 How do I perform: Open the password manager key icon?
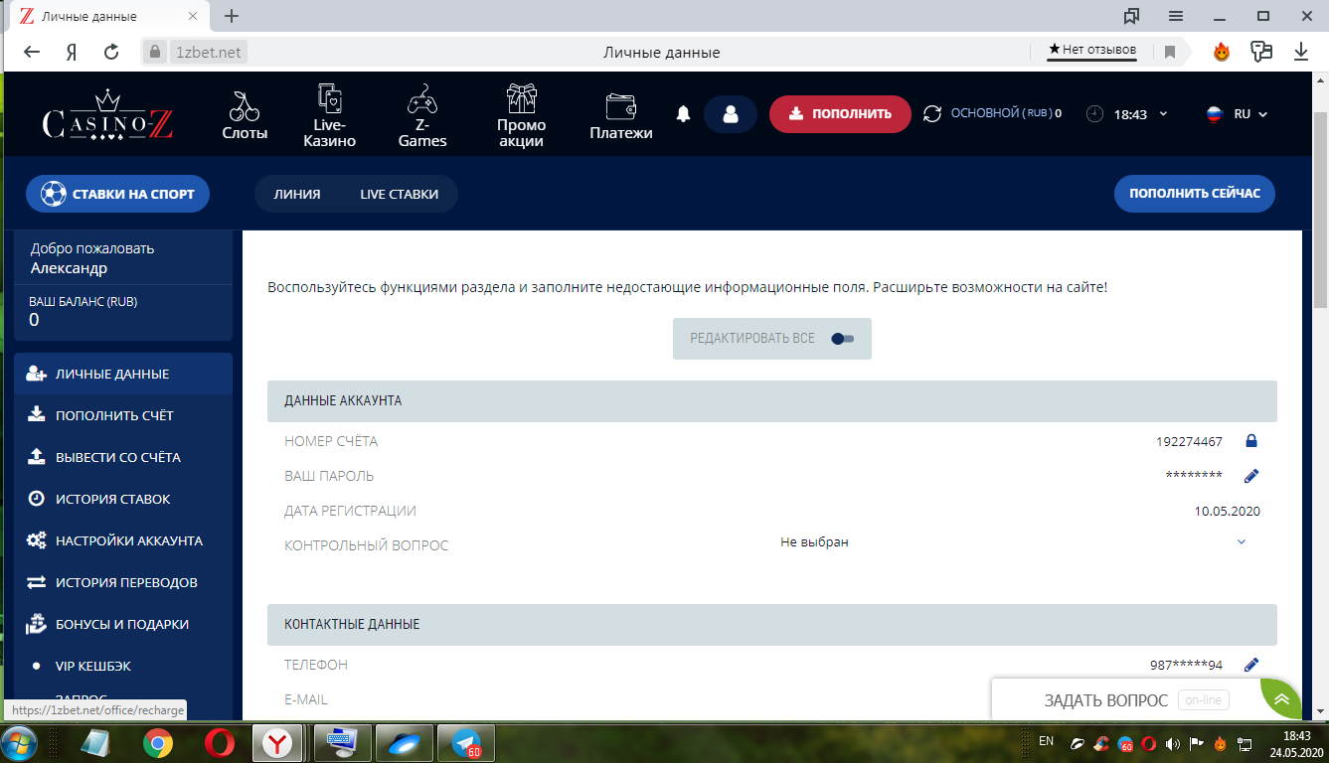[1261, 52]
